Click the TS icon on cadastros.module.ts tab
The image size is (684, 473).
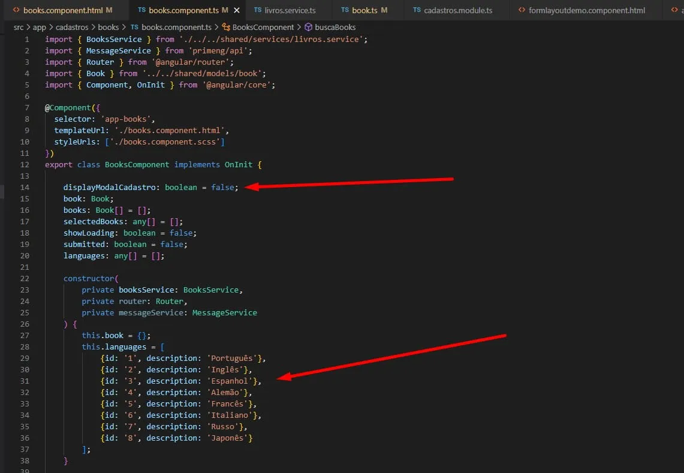[417, 10]
